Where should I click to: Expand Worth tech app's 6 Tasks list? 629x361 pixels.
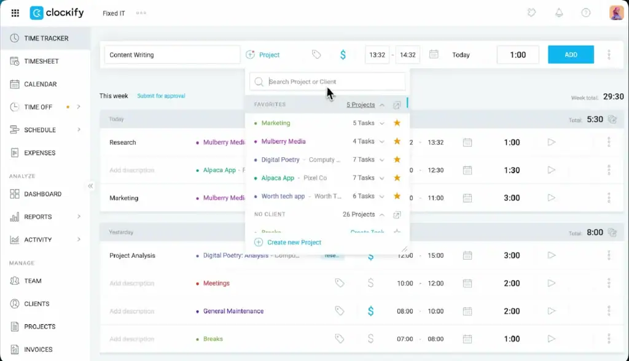(x=382, y=196)
